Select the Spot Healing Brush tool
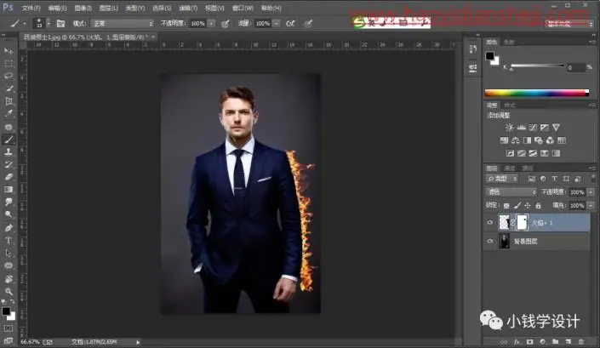 (x=9, y=127)
